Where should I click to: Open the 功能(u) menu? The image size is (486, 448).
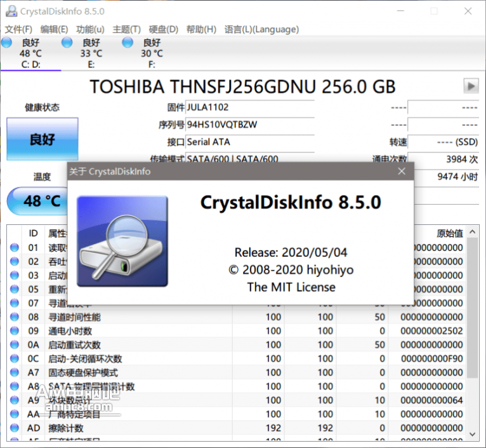click(x=90, y=29)
